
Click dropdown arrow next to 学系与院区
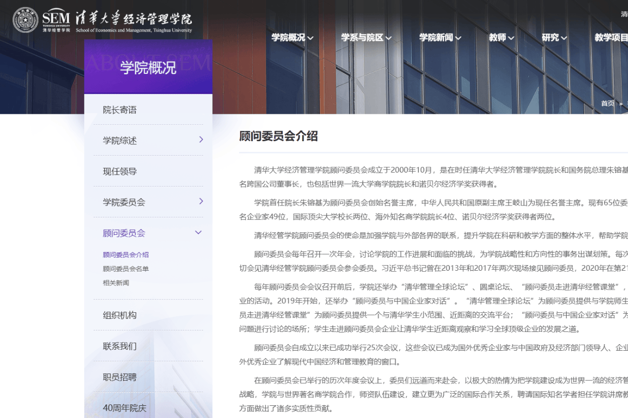click(388, 38)
